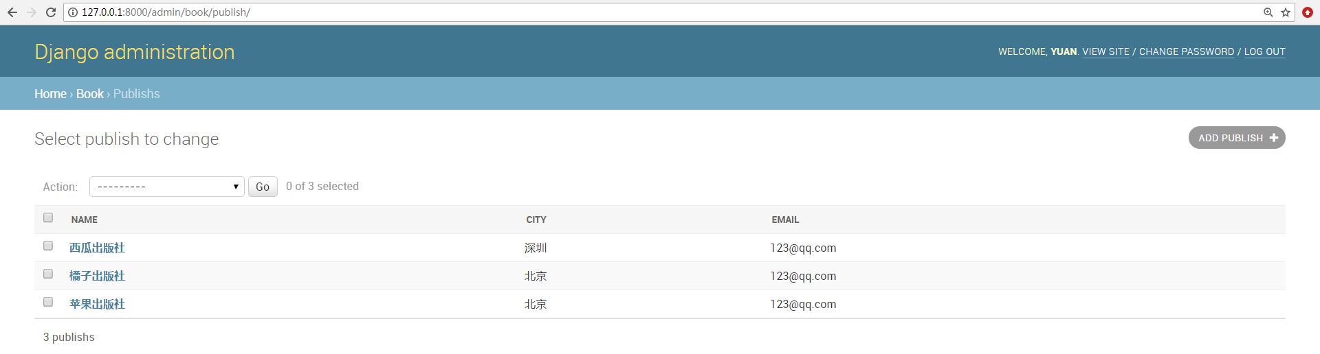Click the site info icon in address bar
Screen dimensions: 1320x354
click(x=73, y=12)
